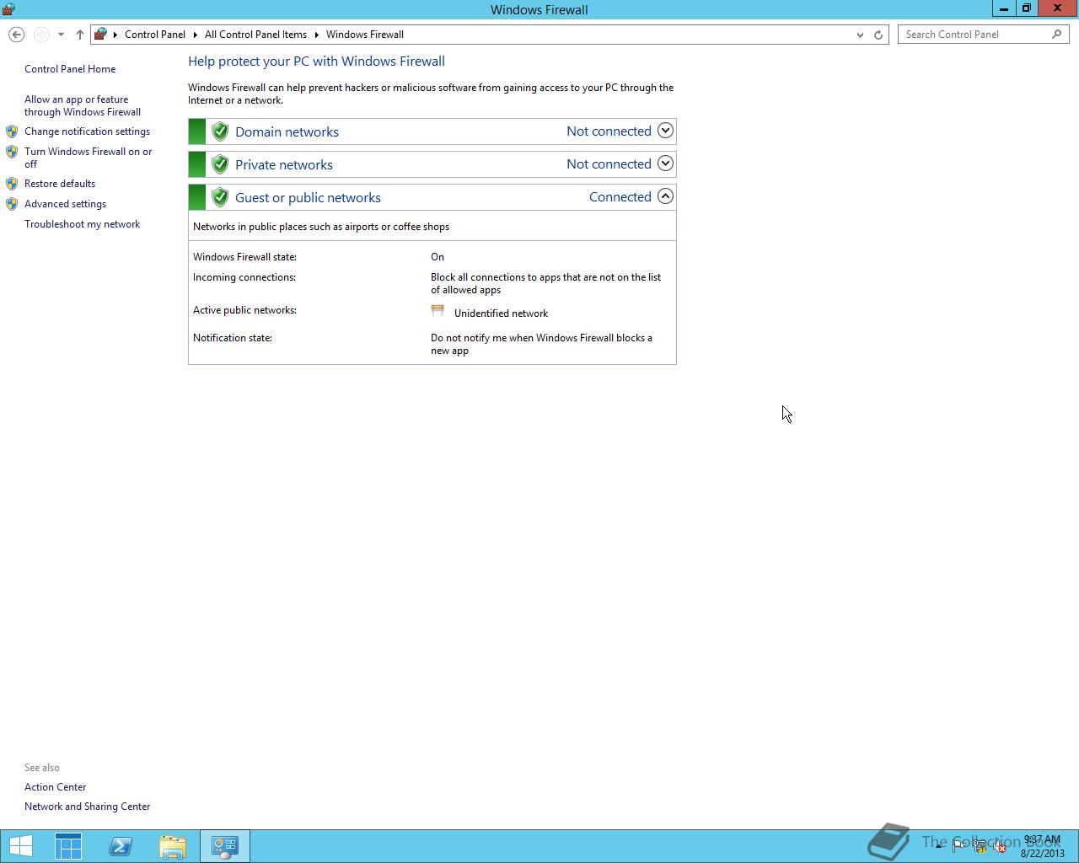Go up one level with Up arrow

tap(79, 35)
